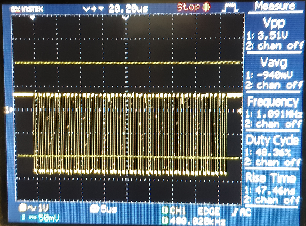
Task: Tap the red Stop status indicator
Action: (x=194, y=7)
